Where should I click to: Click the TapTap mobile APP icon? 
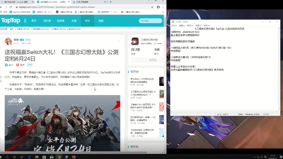(25, 21)
